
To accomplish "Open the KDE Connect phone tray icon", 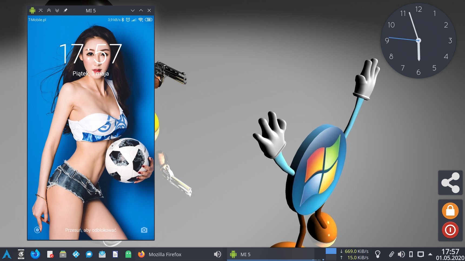I will pos(411,254).
